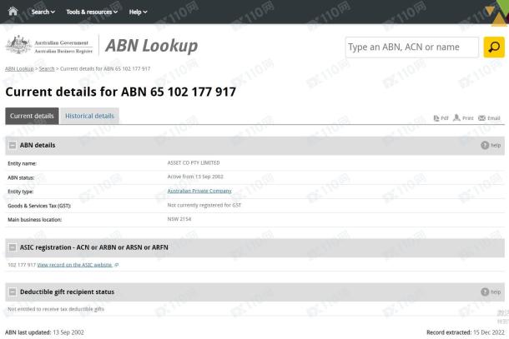Select the Current details tab
Viewport: 509px width, 339px height.
32,116
